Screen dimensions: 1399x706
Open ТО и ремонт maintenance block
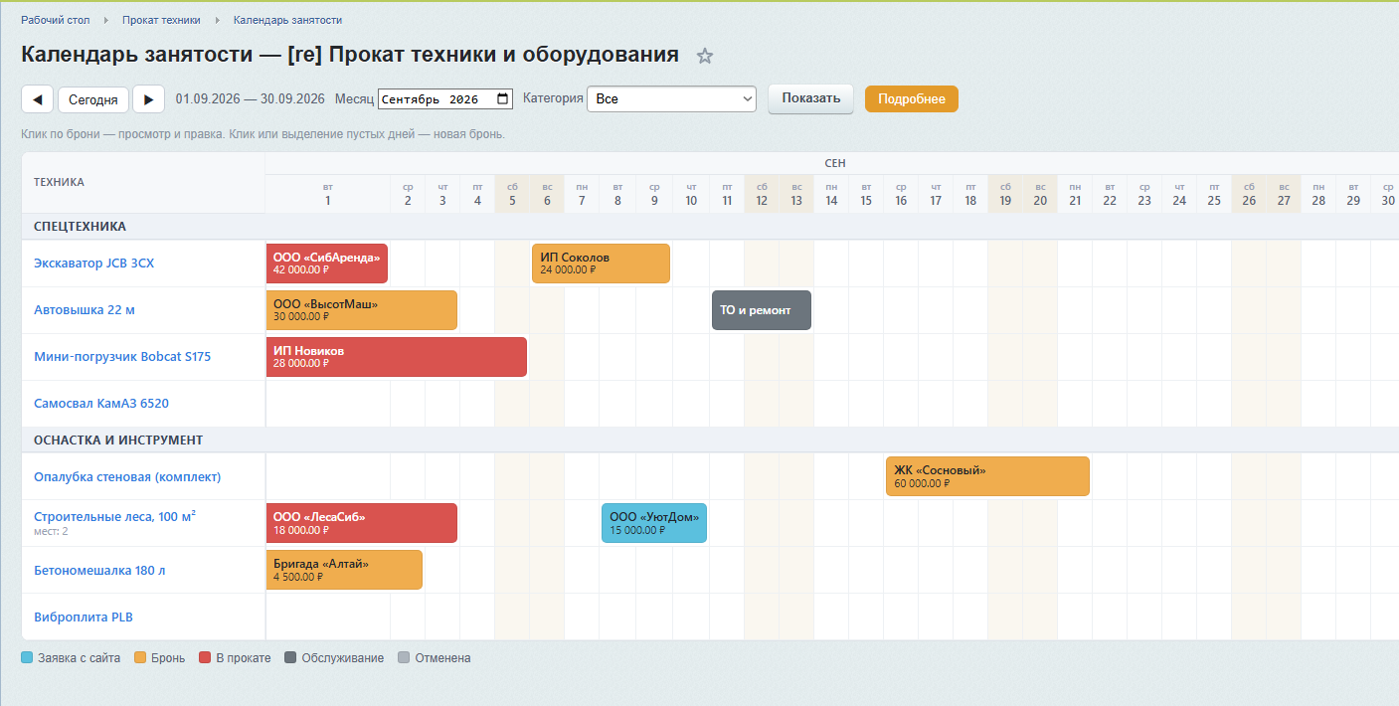coord(762,310)
